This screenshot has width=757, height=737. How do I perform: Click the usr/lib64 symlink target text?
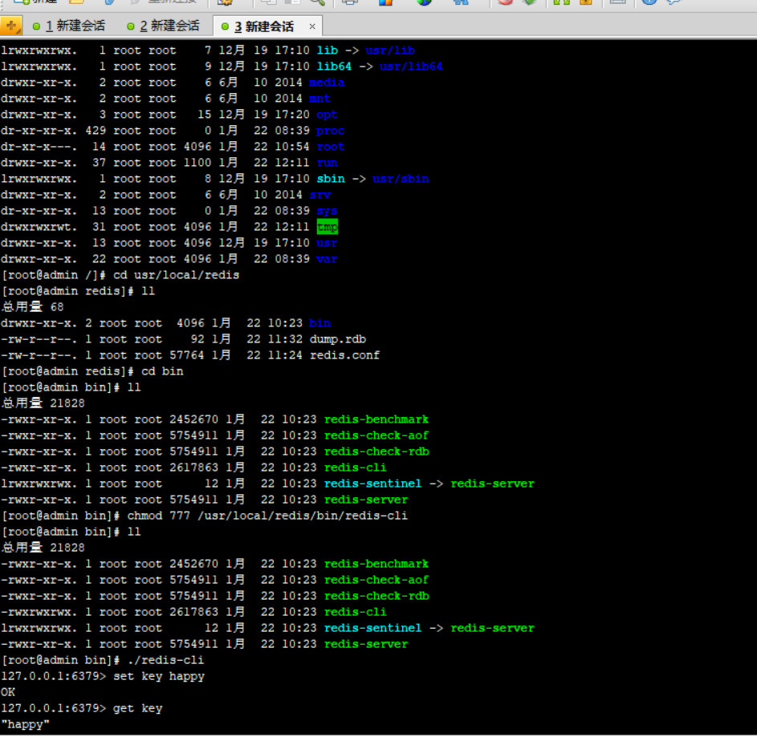tap(410, 66)
